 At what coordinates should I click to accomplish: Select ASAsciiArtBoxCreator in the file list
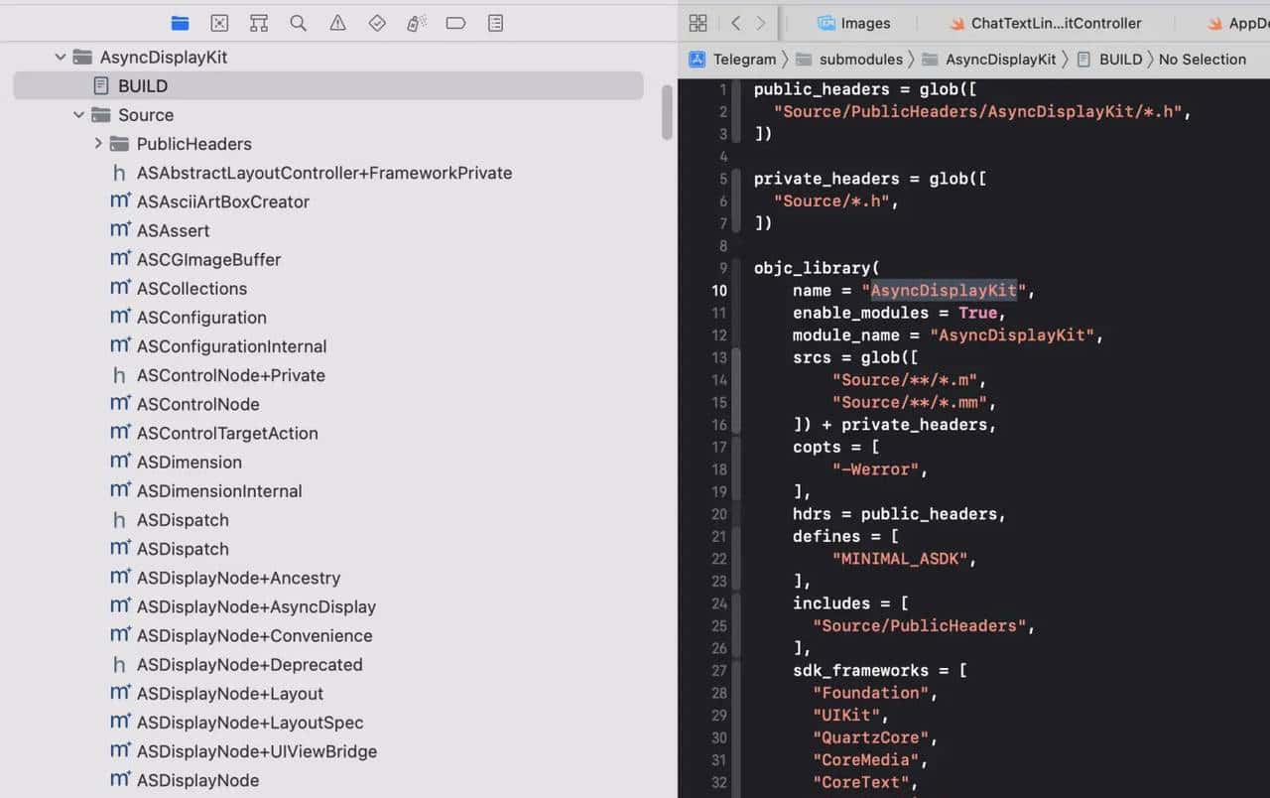(x=223, y=201)
